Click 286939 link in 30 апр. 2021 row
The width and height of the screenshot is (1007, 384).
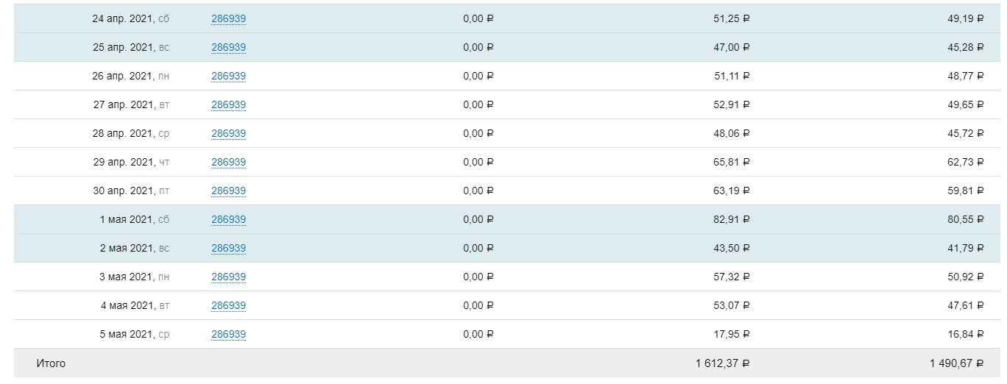coord(228,191)
